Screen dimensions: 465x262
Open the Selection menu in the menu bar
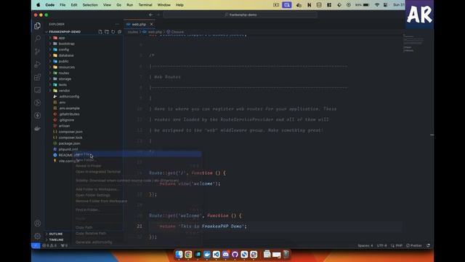pyautogui.click(x=90, y=5)
